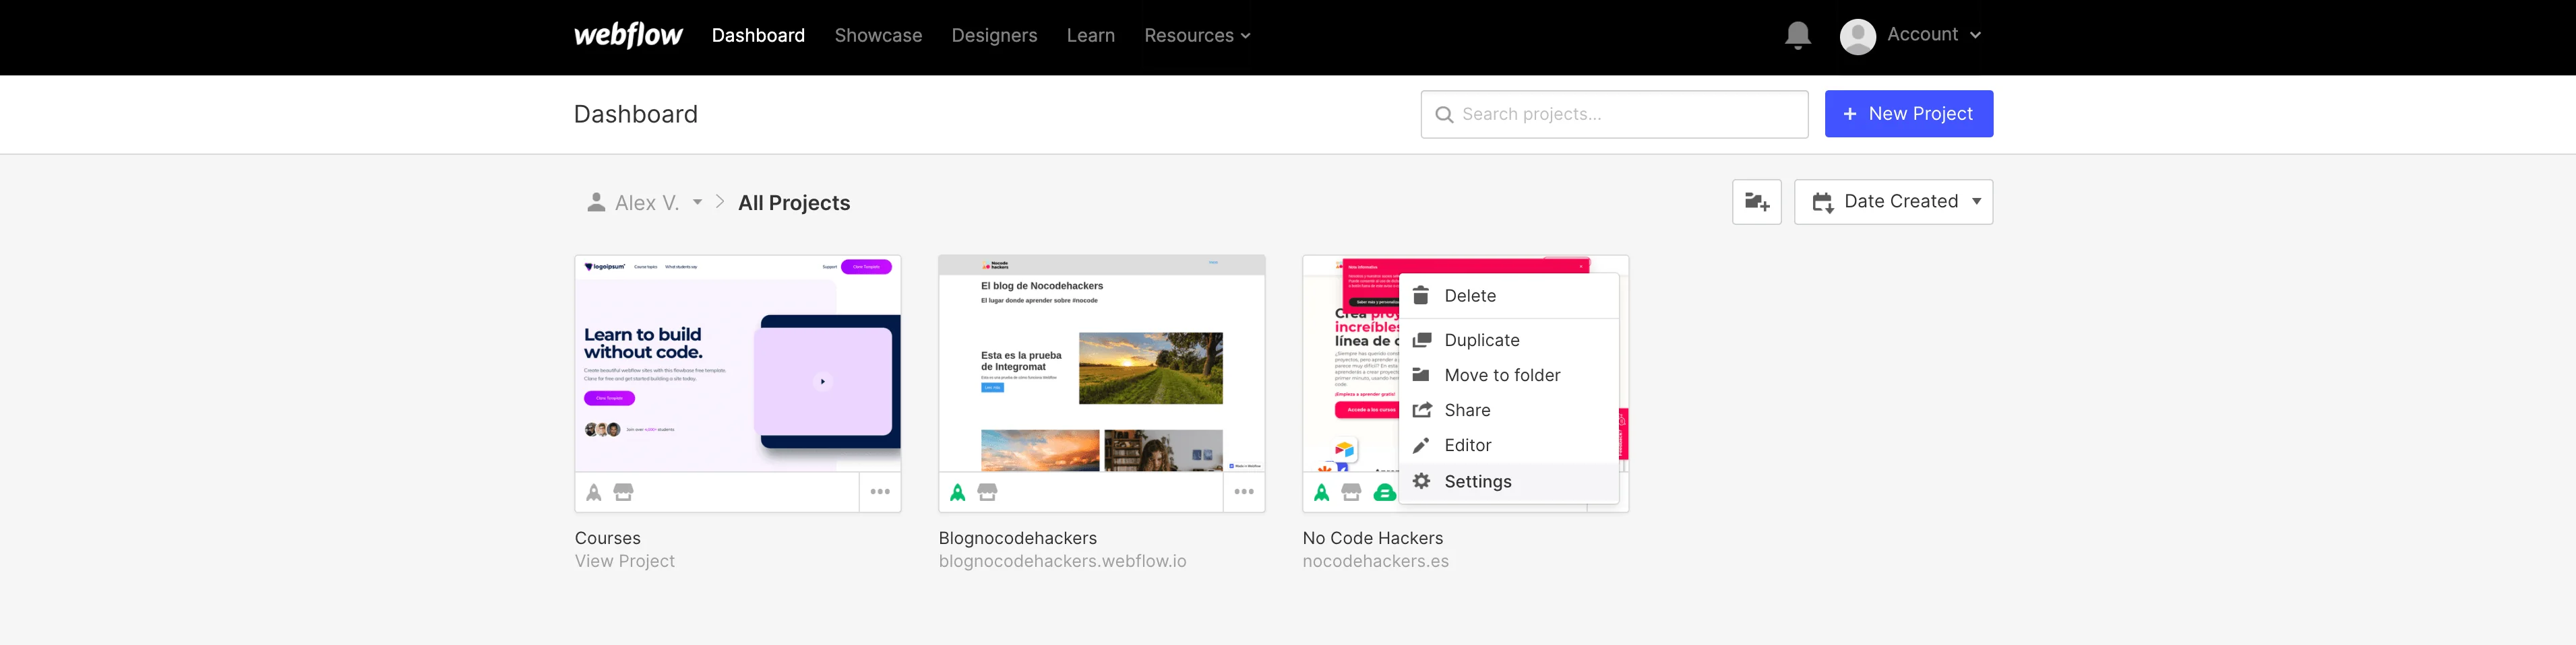Screen dimensions: 2576x645
Task: Open three-dot menu on Blognocodehackers card
Action: click(1244, 492)
